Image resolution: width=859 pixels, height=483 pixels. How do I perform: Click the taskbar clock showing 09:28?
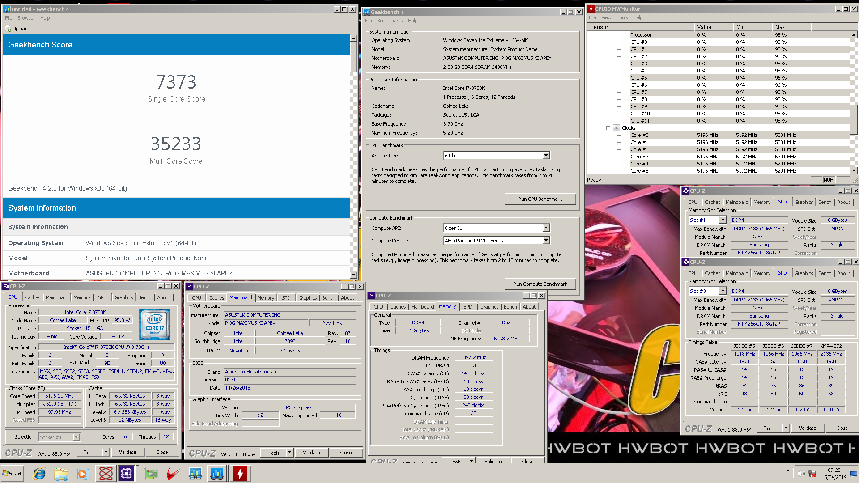click(x=834, y=470)
